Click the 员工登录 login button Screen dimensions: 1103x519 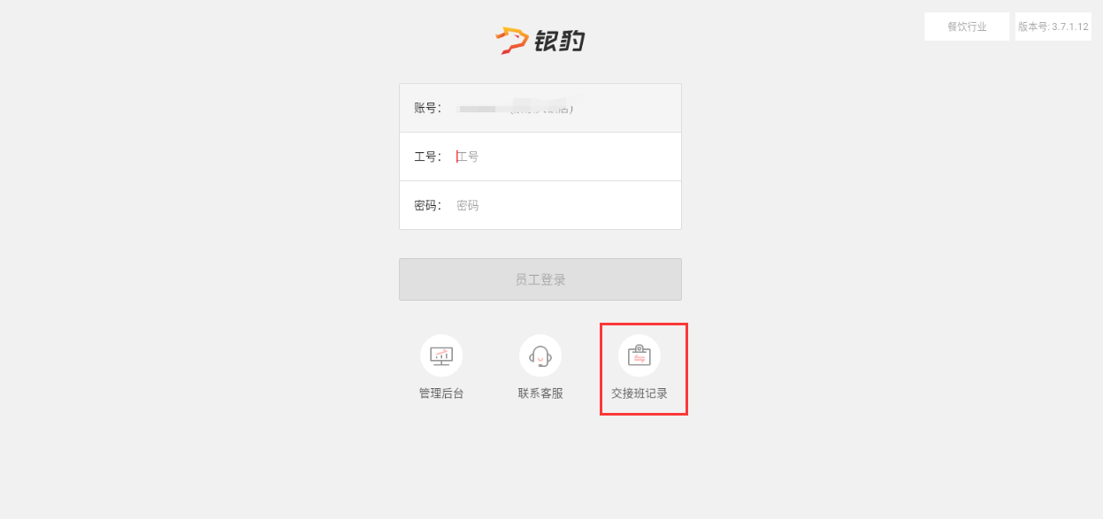coord(540,279)
